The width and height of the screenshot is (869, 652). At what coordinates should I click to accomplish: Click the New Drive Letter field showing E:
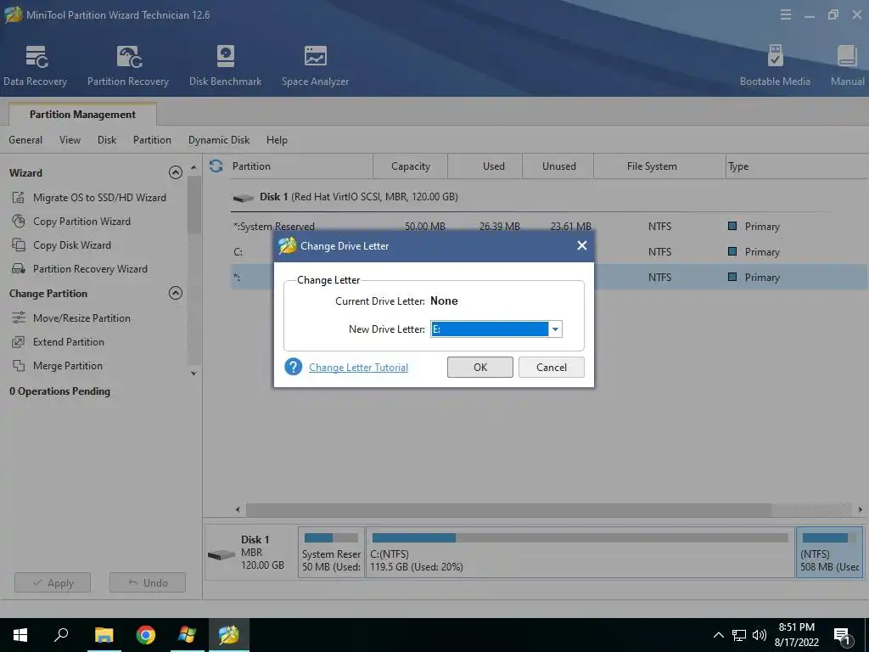490,329
